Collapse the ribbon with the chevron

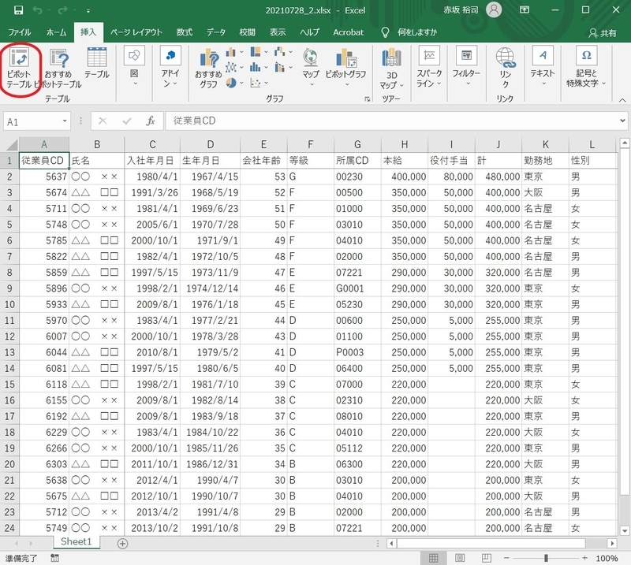click(x=622, y=100)
